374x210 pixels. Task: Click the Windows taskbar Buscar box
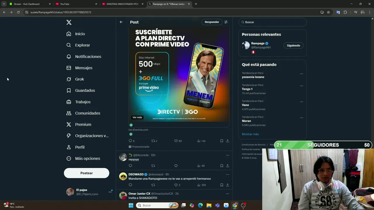(157, 205)
